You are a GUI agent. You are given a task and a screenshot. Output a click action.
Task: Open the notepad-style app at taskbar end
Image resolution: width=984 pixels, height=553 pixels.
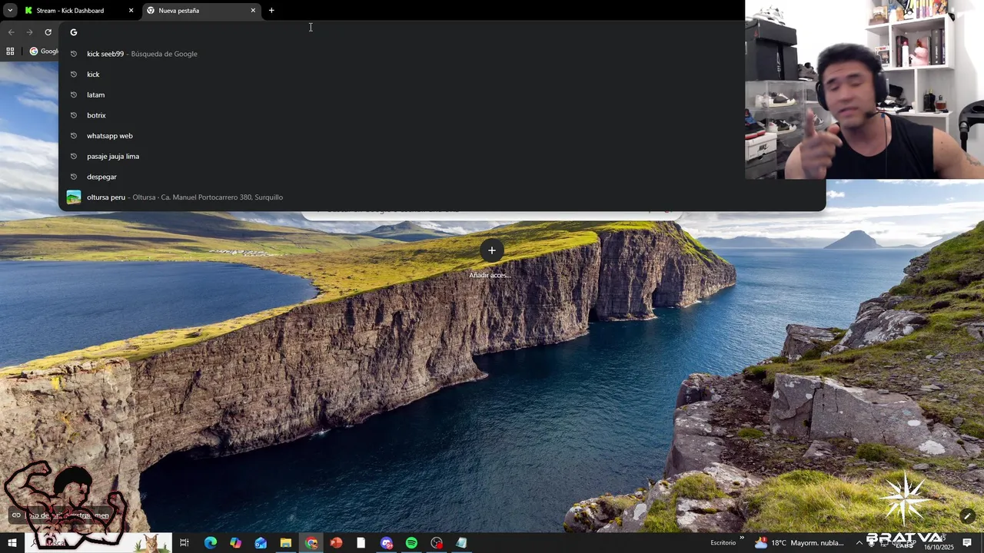click(461, 543)
